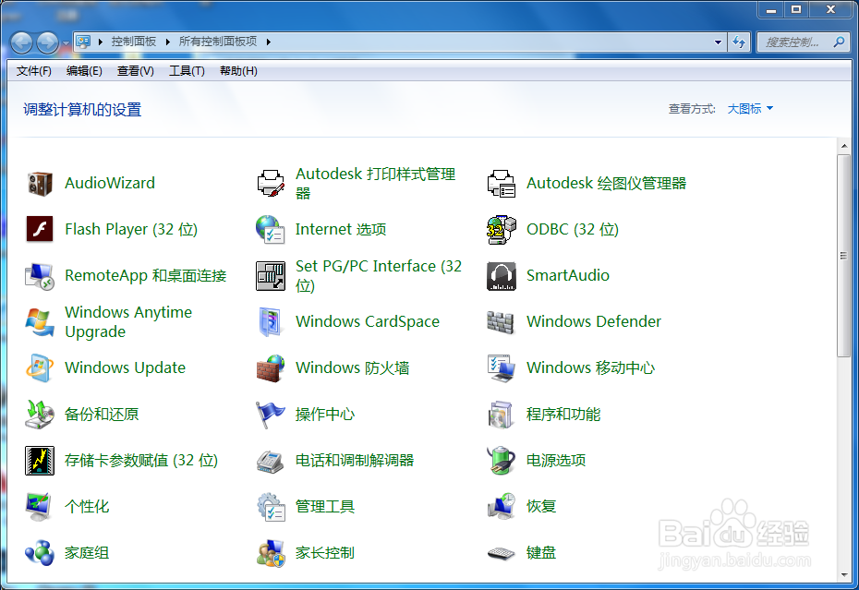This screenshot has width=859, height=590.
Task: Open recent pages dropdown beside forward button
Action: (x=66, y=42)
